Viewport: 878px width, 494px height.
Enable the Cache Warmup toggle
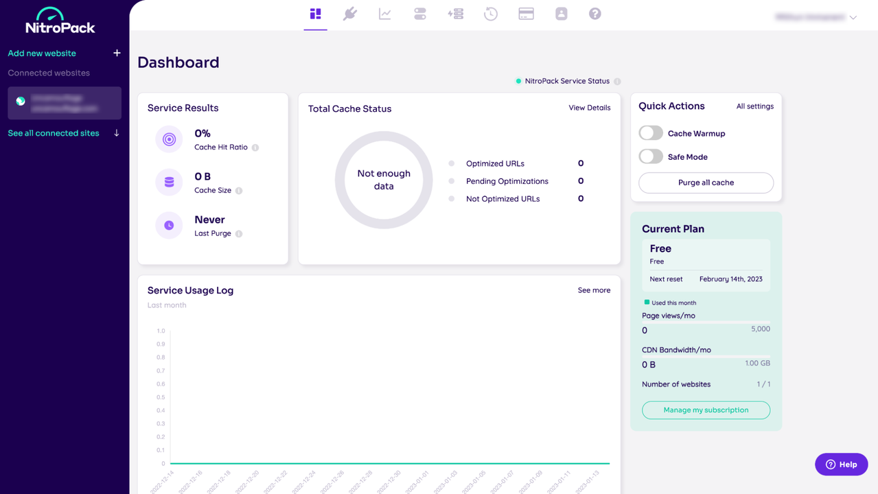651,133
